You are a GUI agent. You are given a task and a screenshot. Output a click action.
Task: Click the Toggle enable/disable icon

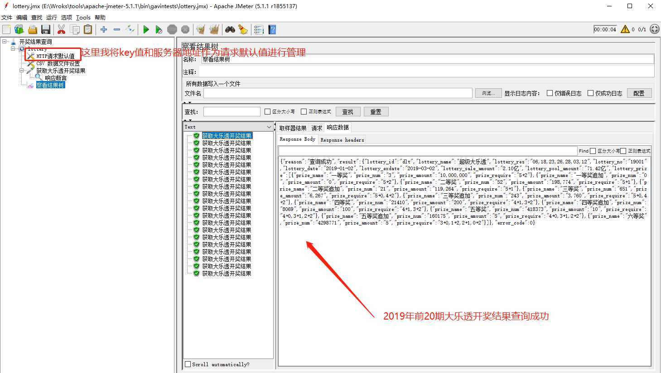point(130,29)
